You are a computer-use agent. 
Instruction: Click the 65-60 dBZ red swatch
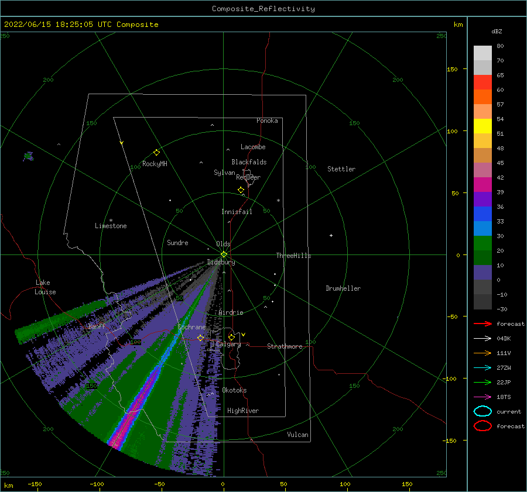coord(482,82)
